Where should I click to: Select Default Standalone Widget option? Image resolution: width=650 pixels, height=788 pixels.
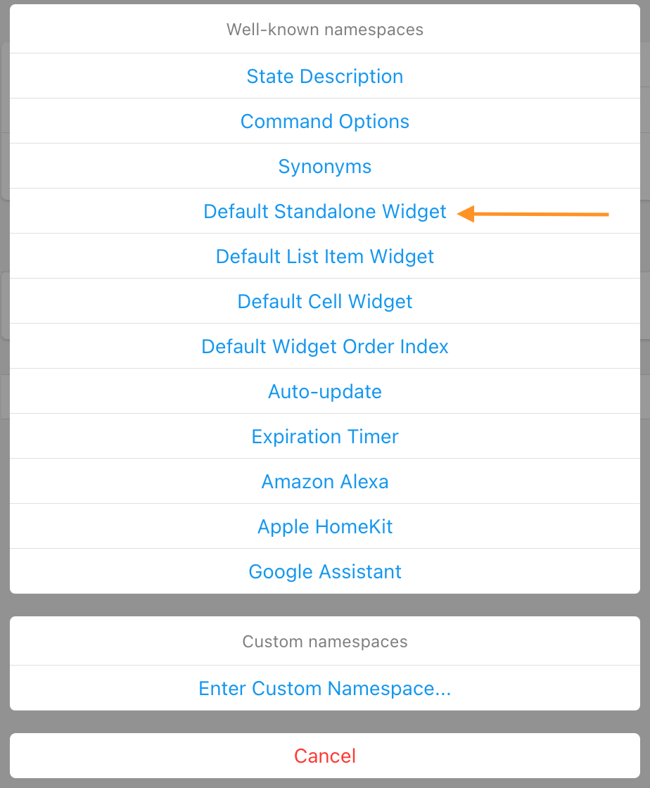point(325,211)
